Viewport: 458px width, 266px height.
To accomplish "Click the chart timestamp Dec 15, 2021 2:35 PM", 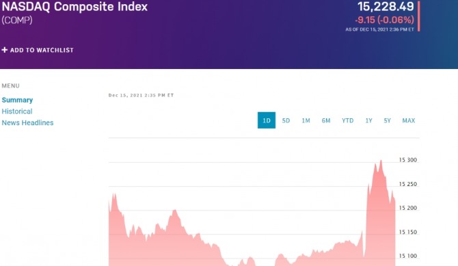I will 141,95.
